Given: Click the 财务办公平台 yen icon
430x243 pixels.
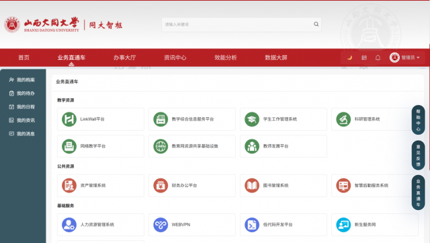Looking at the screenshot, I should tap(161, 186).
